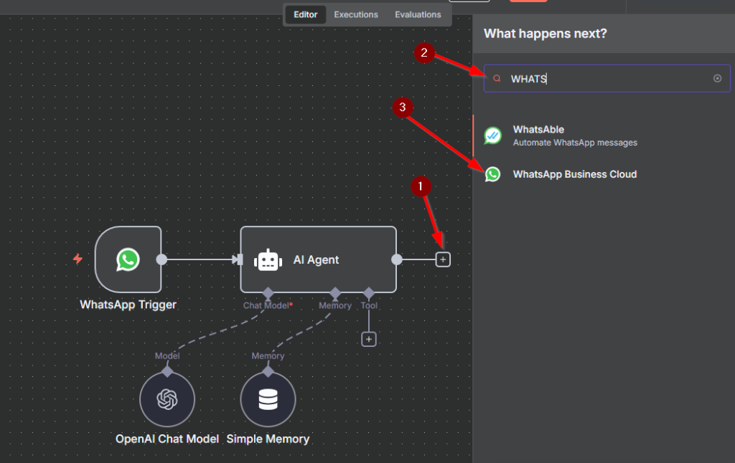Screen dimensions: 735x463
Task: Click the OpenAI Chat Model label
Action: (167, 439)
